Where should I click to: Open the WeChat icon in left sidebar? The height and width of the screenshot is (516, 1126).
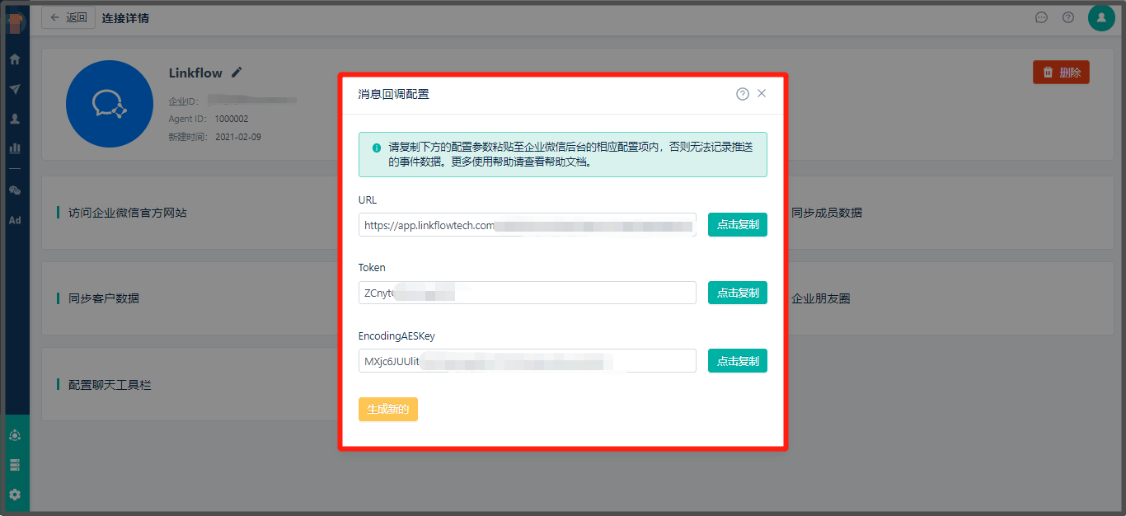pyautogui.click(x=15, y=190)
